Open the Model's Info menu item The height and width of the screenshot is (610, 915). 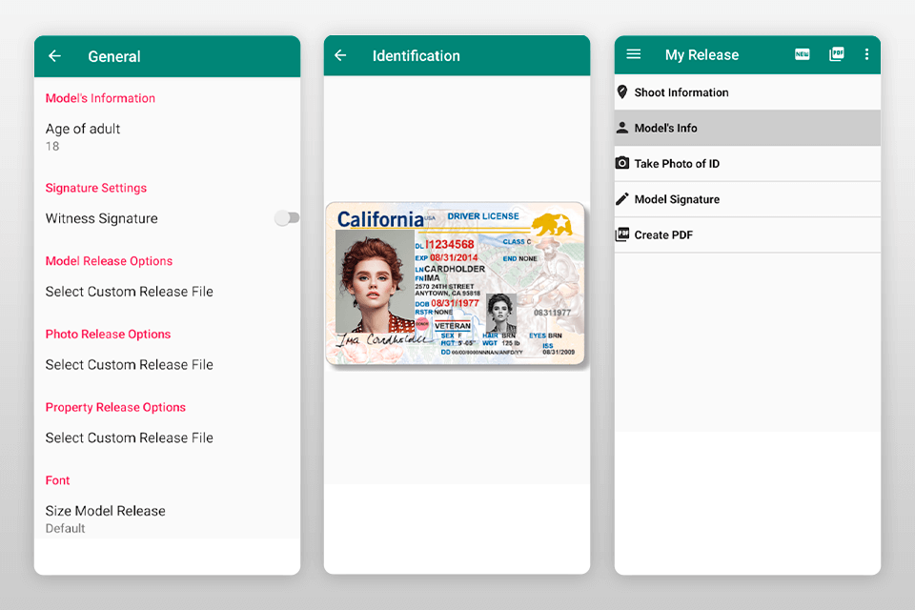666,128
